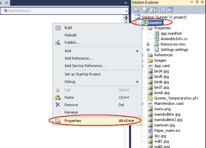Image resolution: width=206 pixels, height=148 pixels.
Task: Select mariobullete2.jpg in the tree
Action: pos(168,120)
